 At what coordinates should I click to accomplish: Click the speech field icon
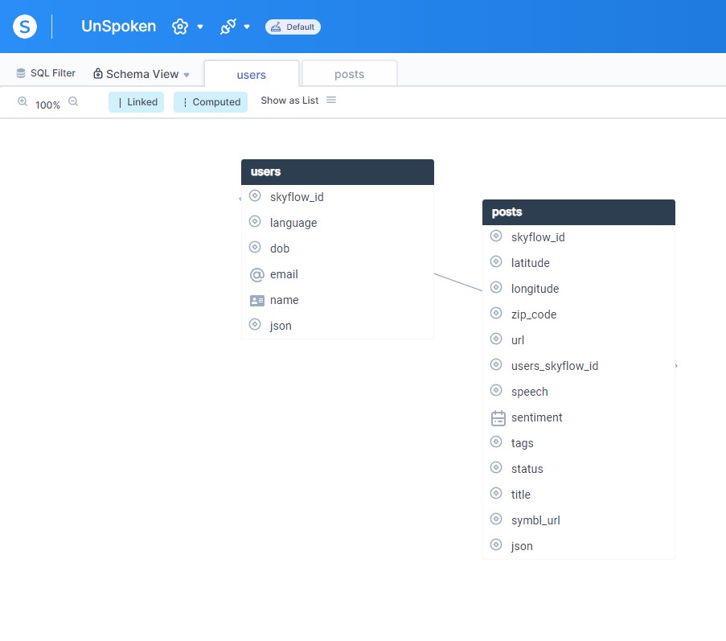496,390
